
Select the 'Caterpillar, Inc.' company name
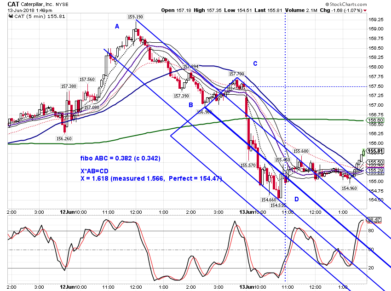point(37,5)
